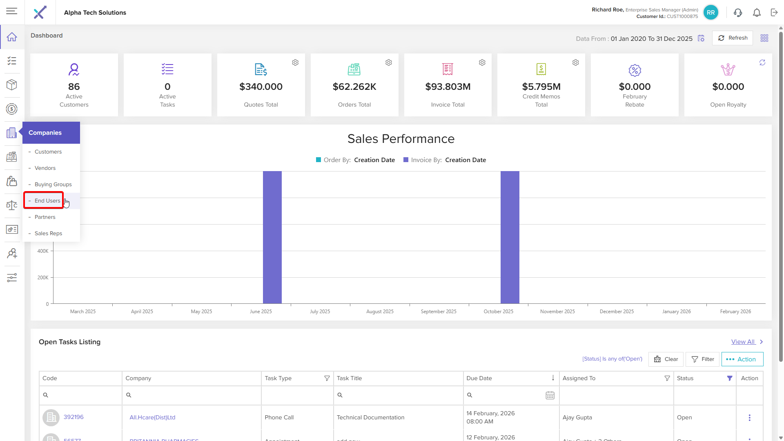Open the tasks checklist sidebar icon
Image resolution: width=784 pixels, height=441 pixels.
pos(12,61)
